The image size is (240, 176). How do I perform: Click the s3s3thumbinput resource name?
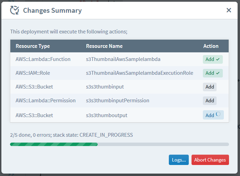pyautogui.click(x=105, y=87)
